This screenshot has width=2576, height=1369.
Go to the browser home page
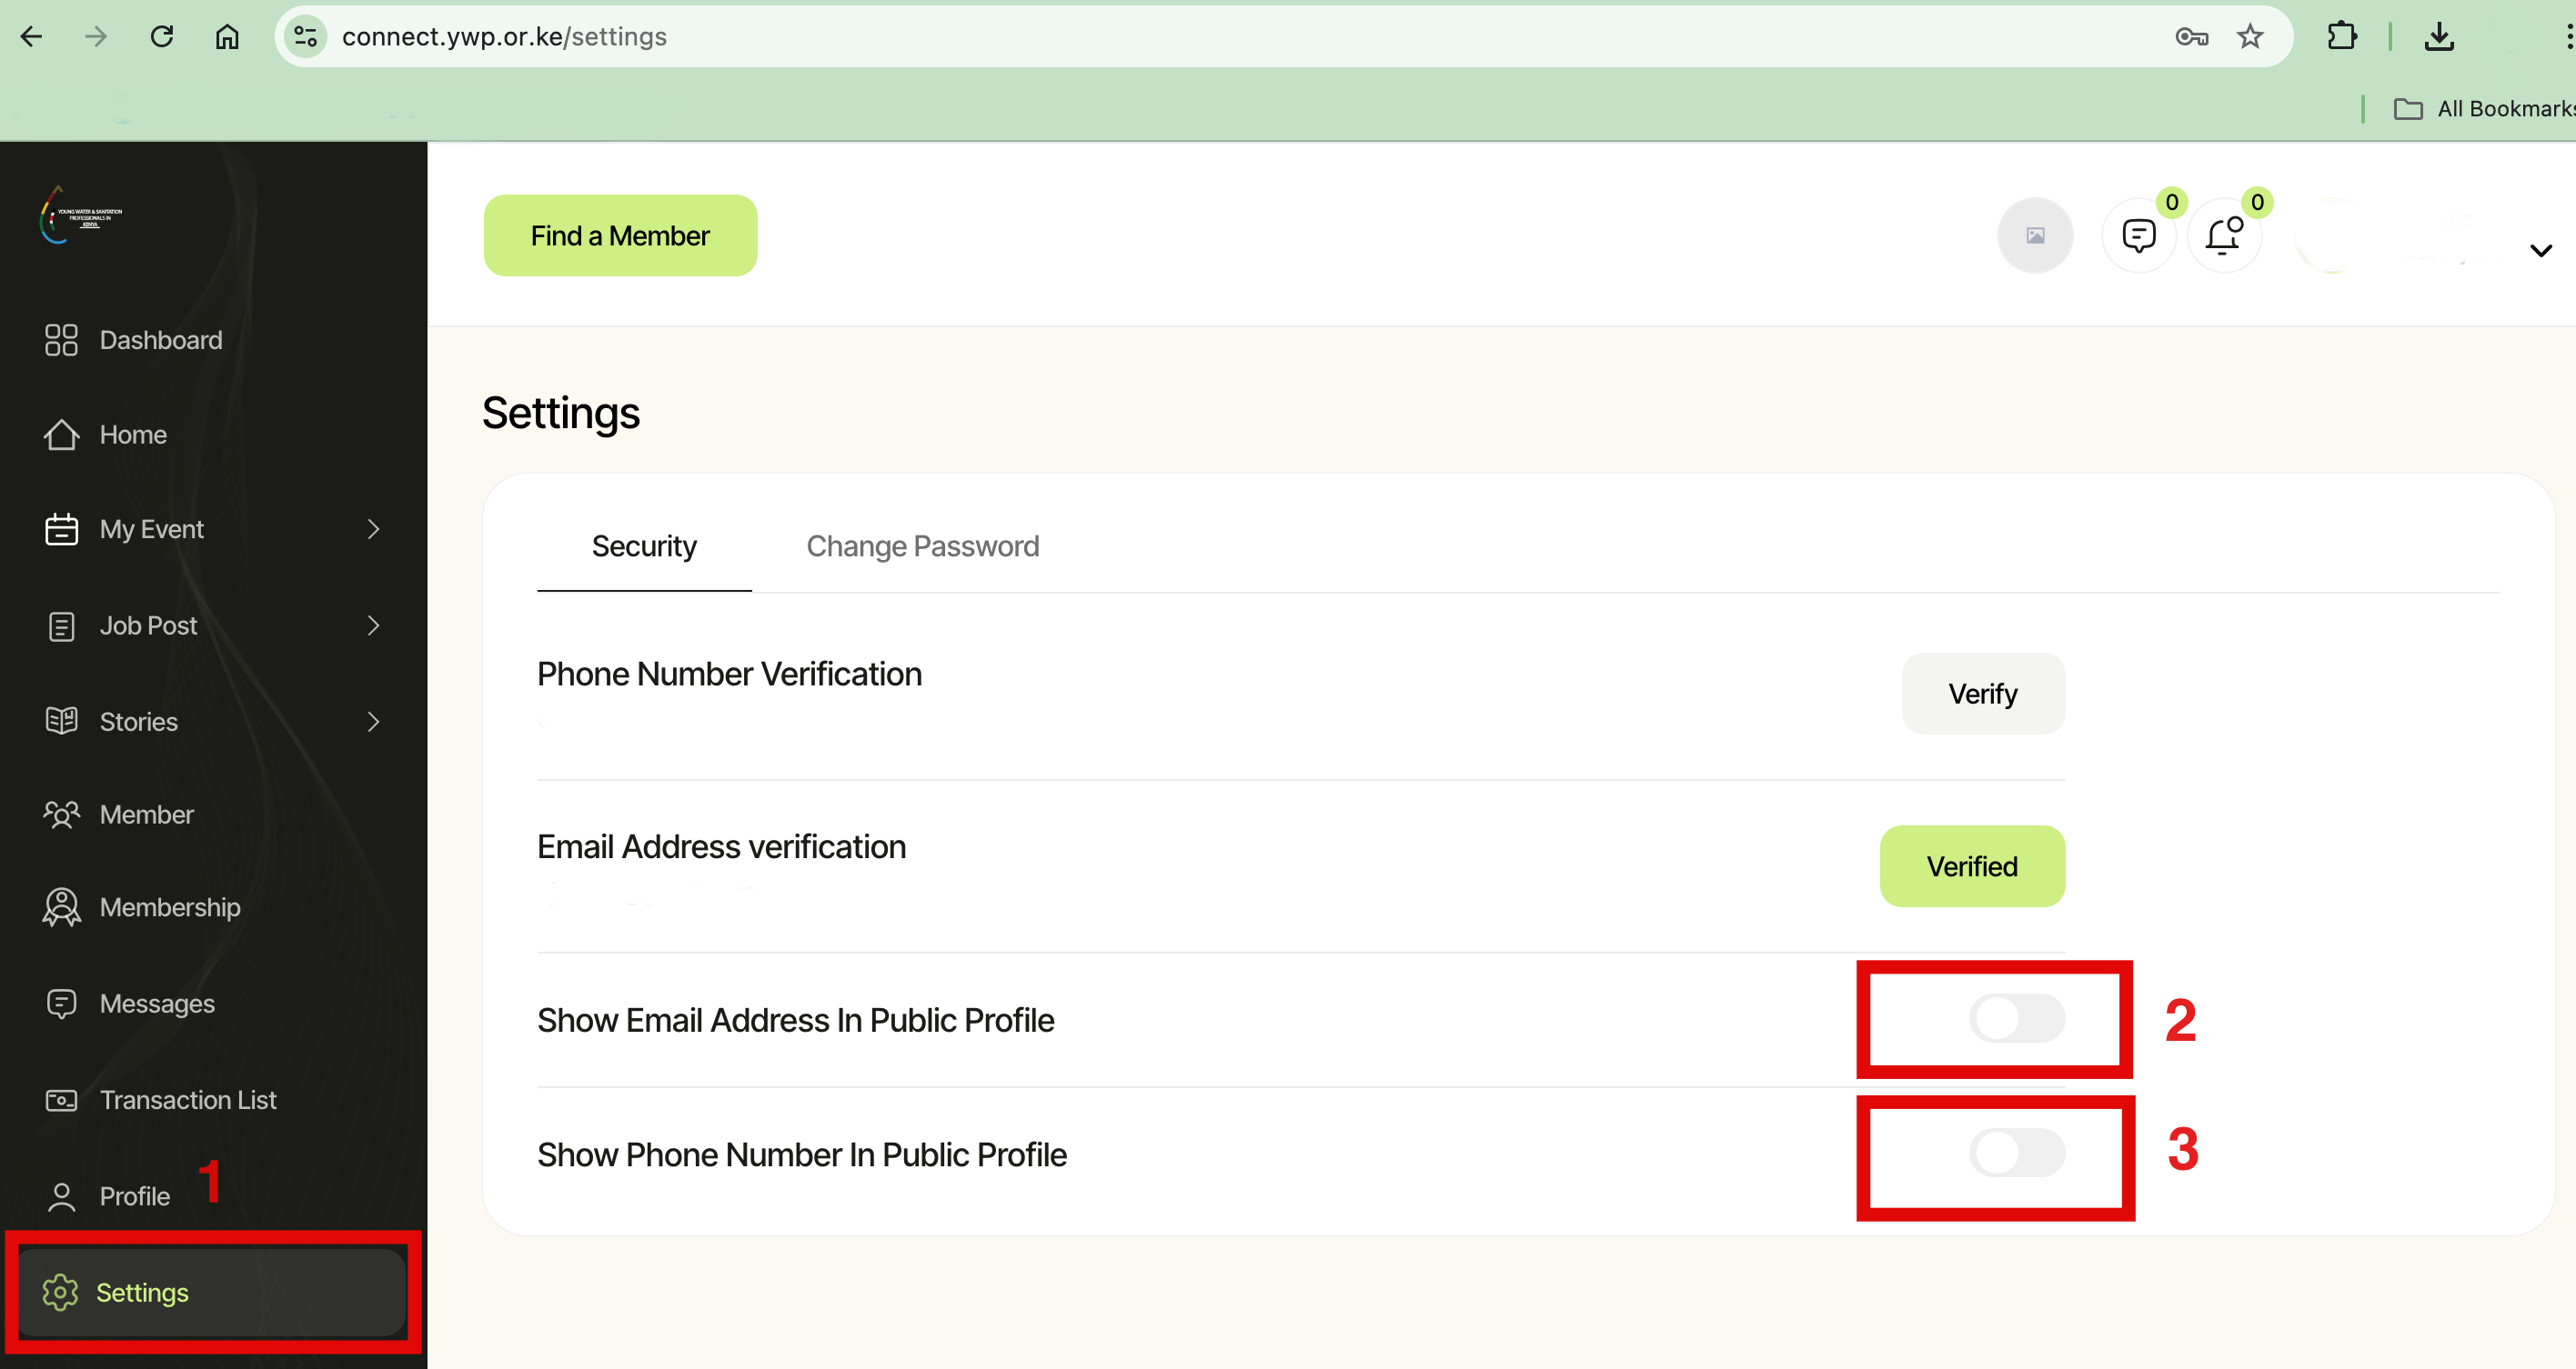click(228, 37)
